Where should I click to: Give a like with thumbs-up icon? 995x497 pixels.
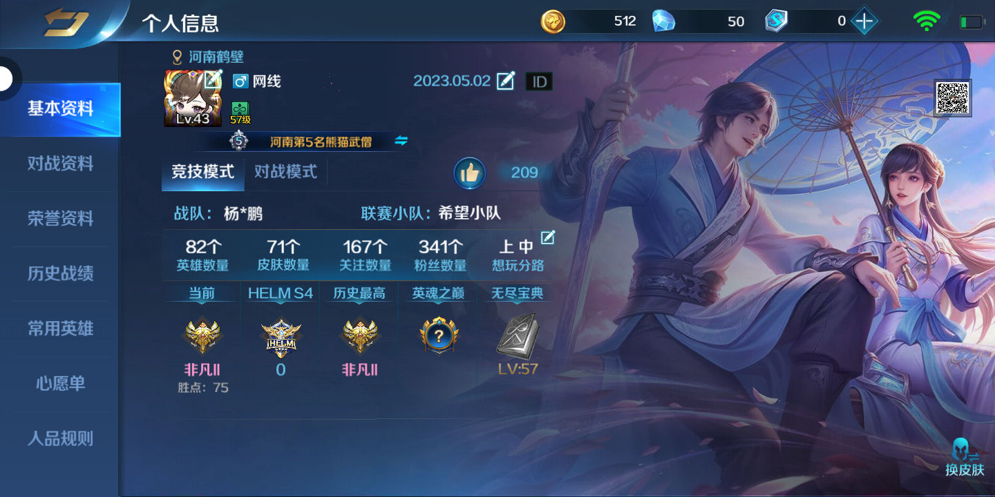pyautogui.click(x=470, y=173)
